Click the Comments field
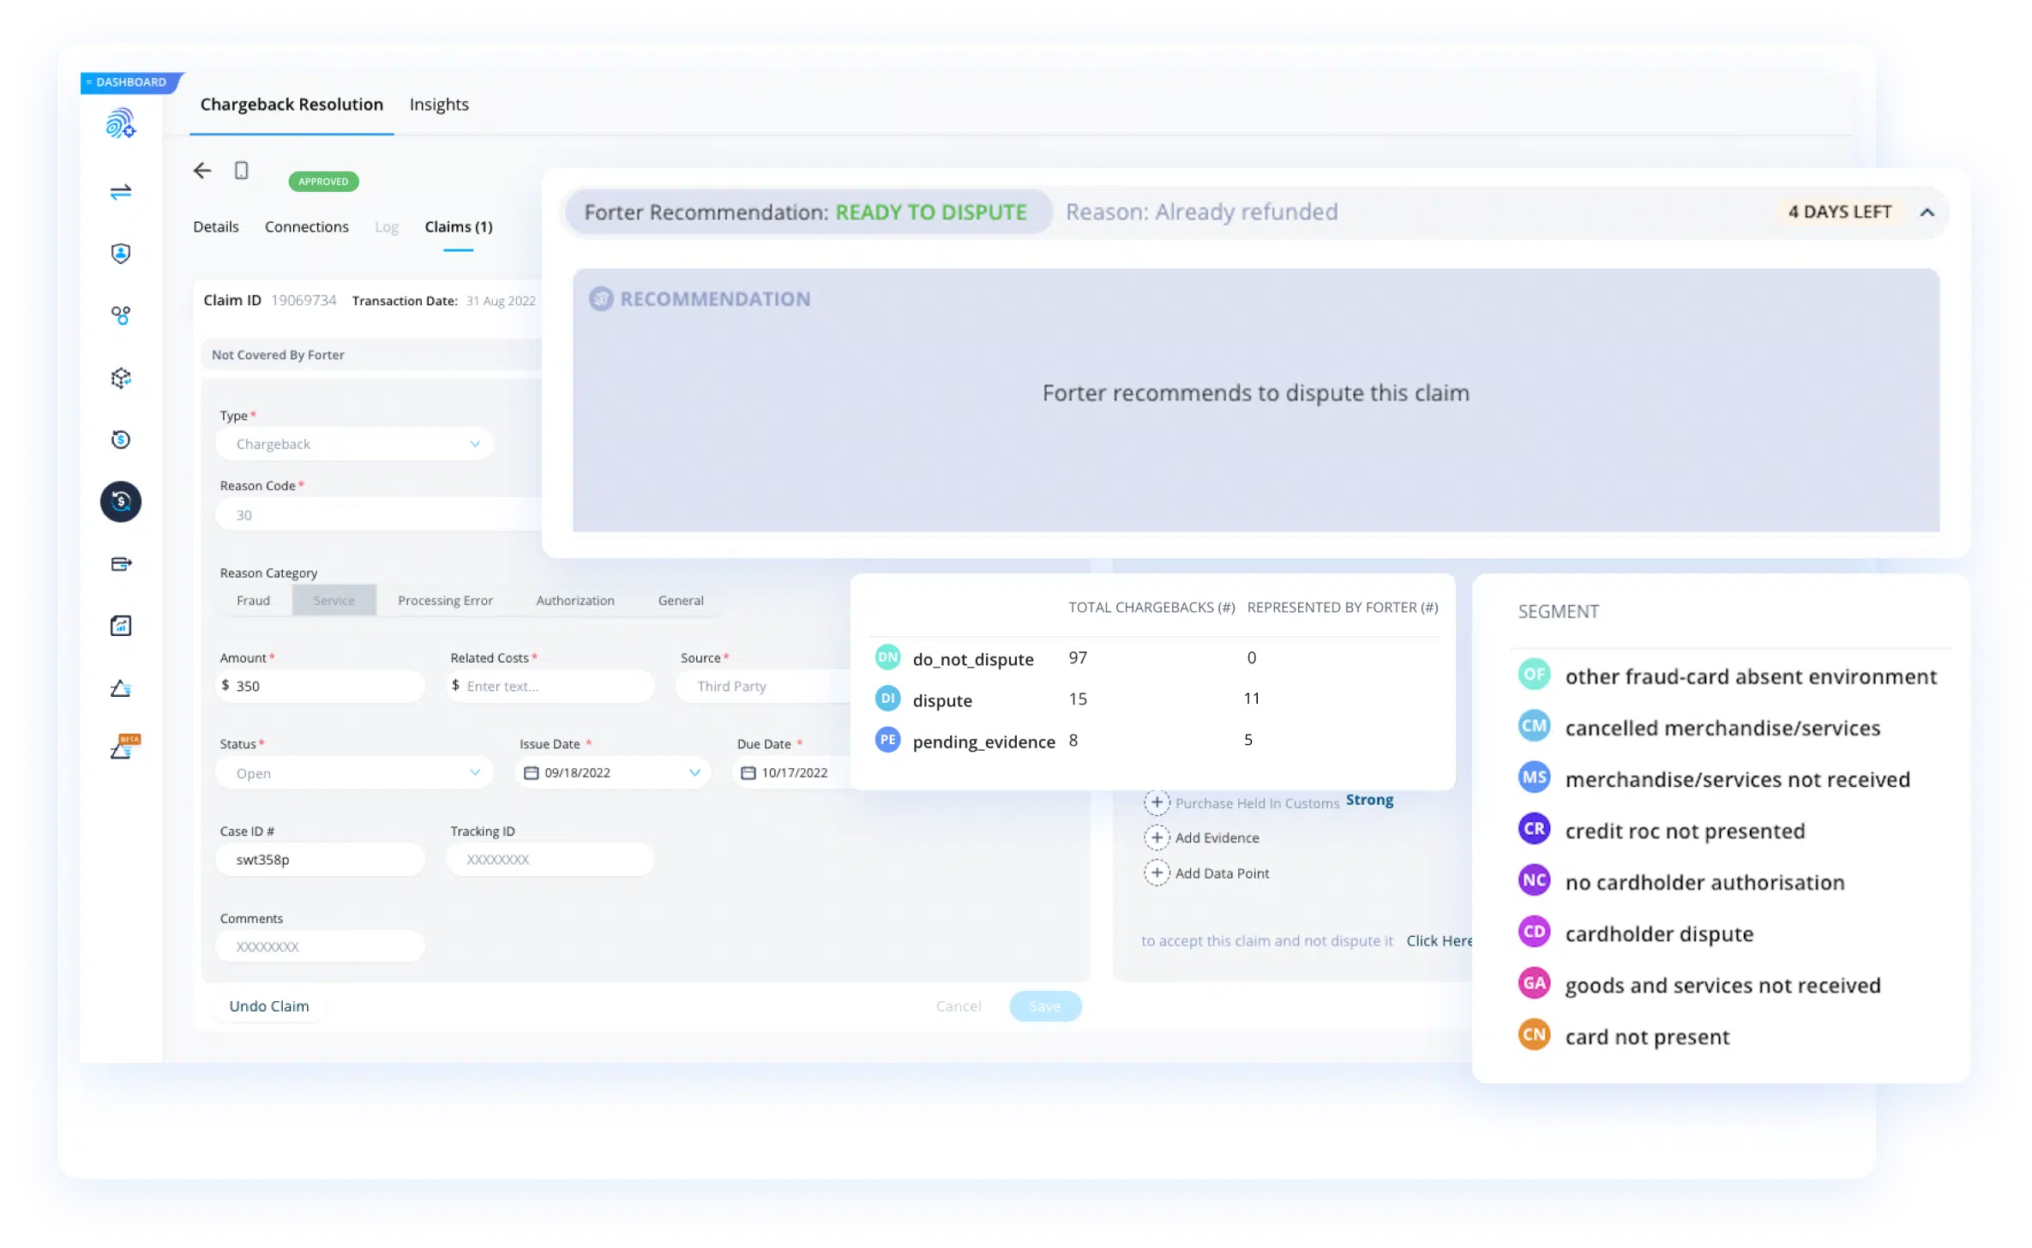Viewport: 2032px width, 1248px height. click(321, 946)
